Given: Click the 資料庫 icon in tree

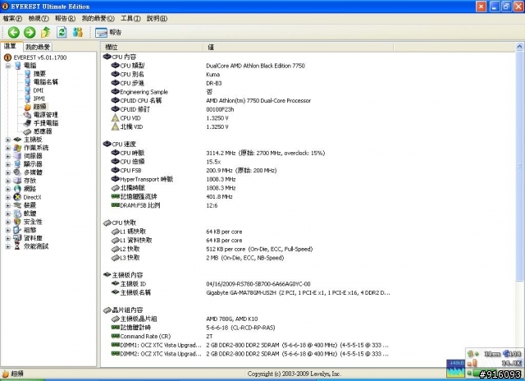Looking at the screenshot, I should click(x=17, y=238).
